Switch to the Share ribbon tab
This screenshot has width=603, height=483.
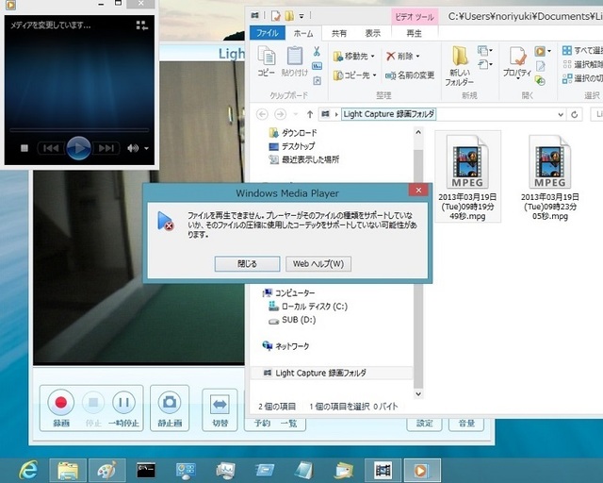click(339, 34)
